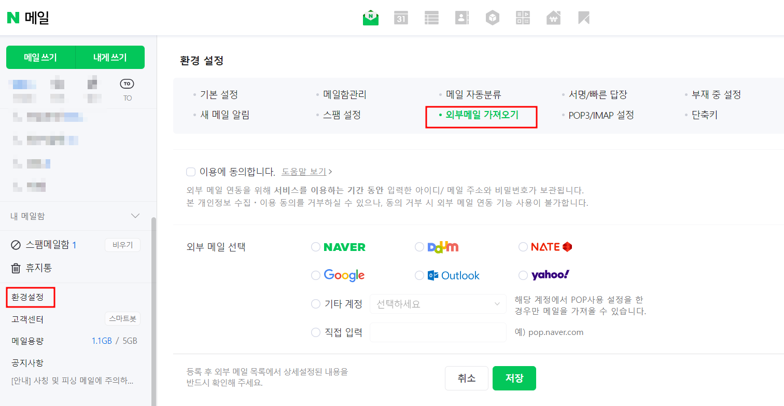Select the Google radio button
Viewport: 784px width, 406px height.
click(x=315, y=275)
